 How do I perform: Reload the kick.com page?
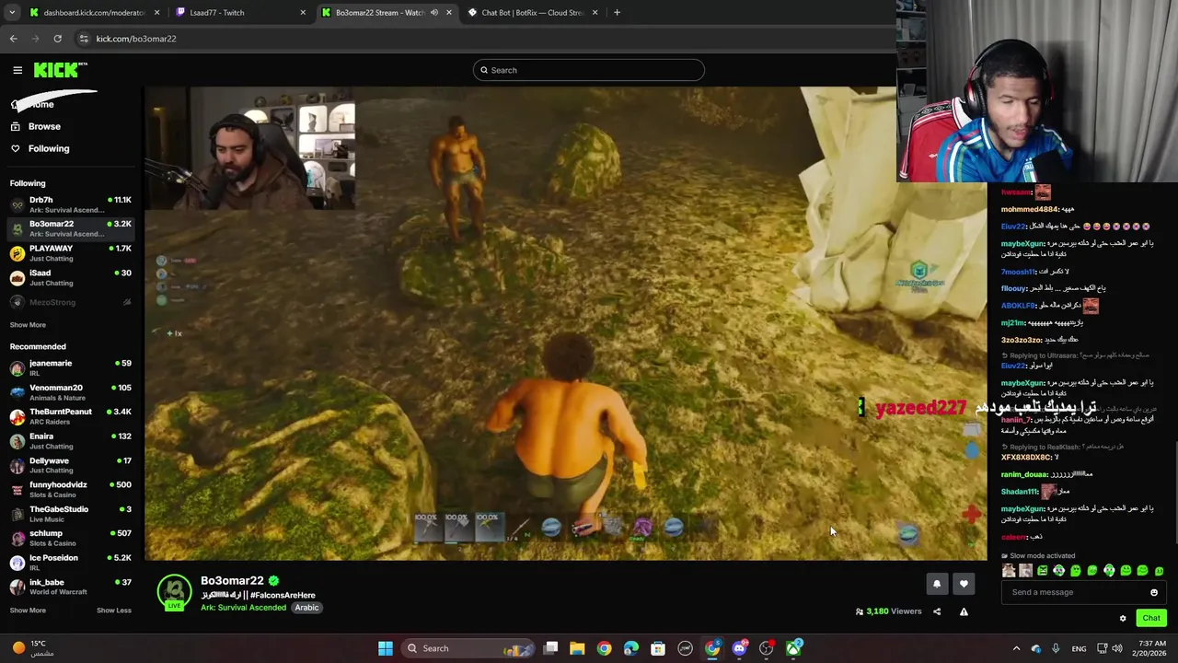point(57,39)
